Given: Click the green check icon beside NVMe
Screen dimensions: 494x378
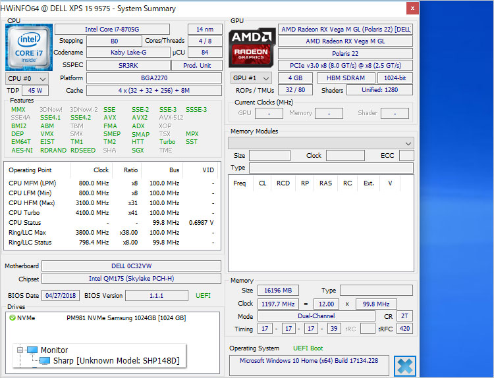Looking at the screenshot, I should pyautogui.click(x=13, y=318).
